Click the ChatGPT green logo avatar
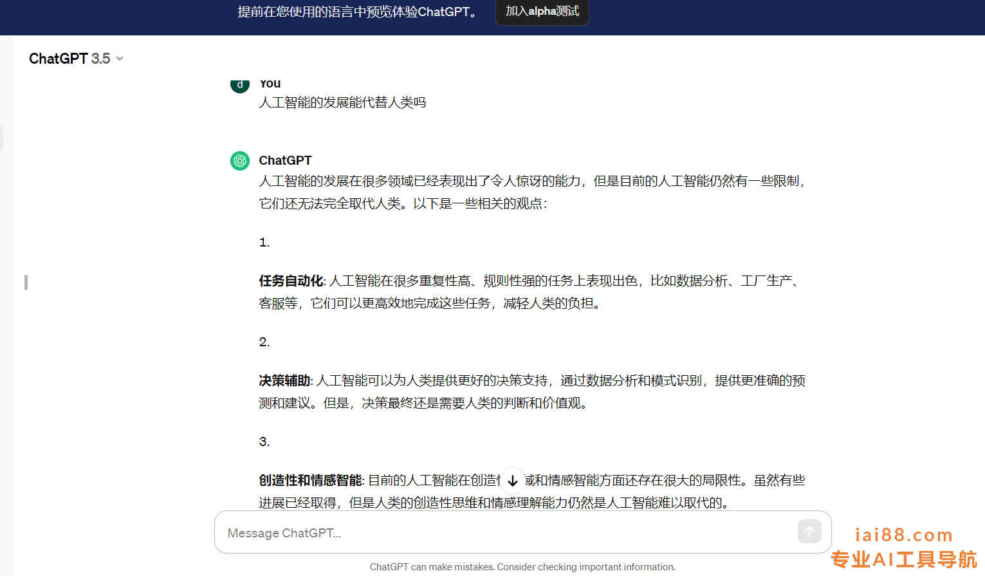This screenshot has width=985, height=576. point(240,161)
